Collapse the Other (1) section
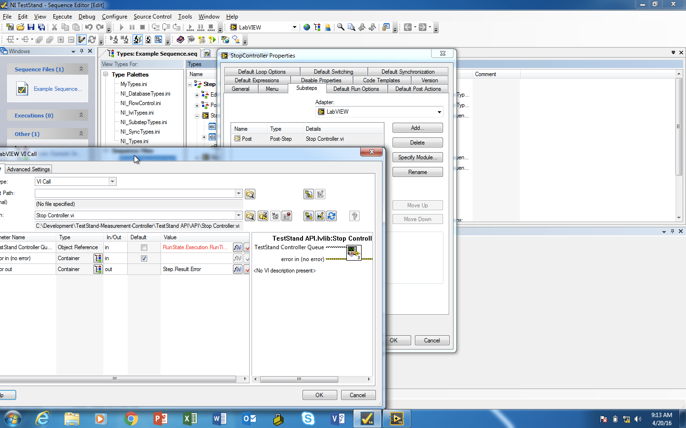 pyautogui.click(x=81, y=134)
